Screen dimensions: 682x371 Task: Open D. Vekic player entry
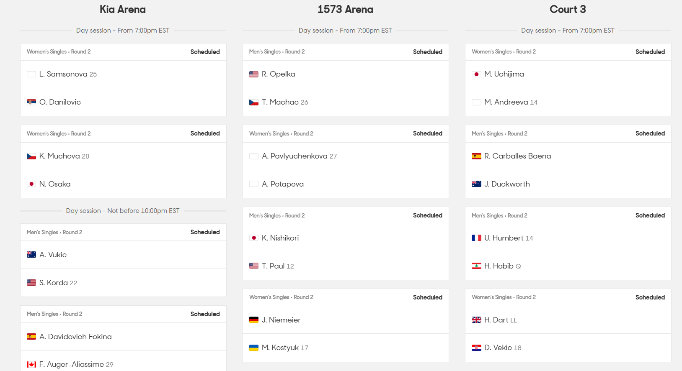point(498,348)
